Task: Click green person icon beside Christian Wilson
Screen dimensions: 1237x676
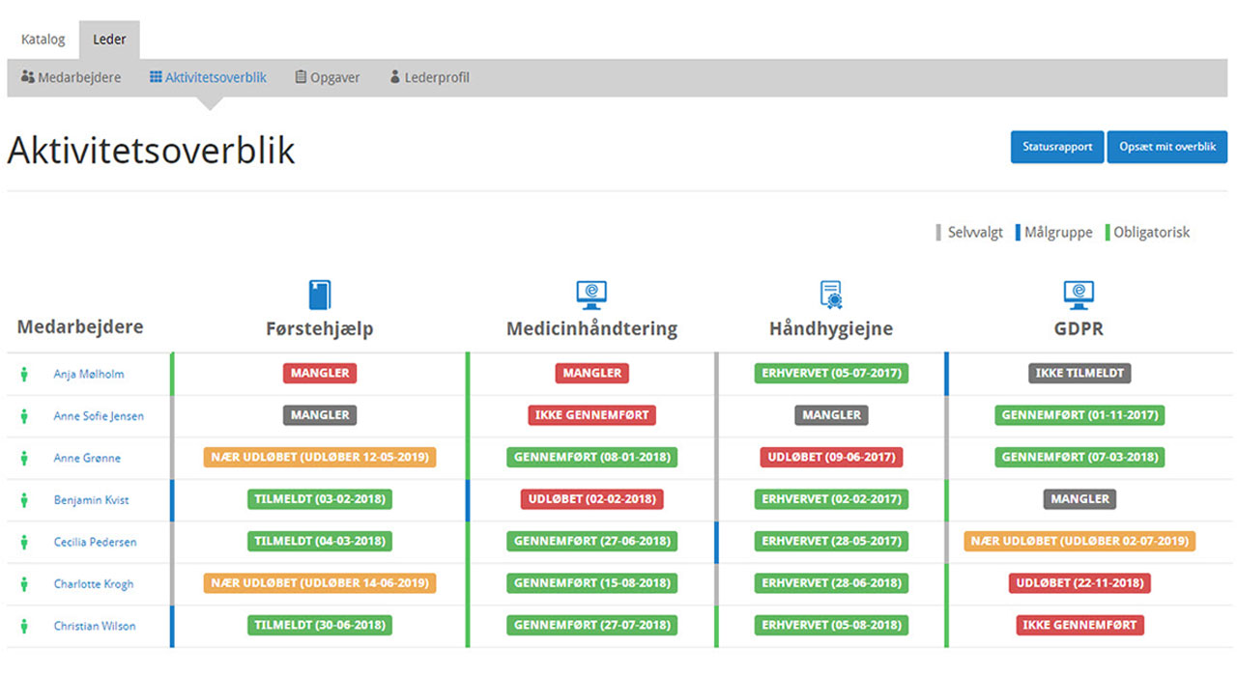Action: click(x=24, y=626)
